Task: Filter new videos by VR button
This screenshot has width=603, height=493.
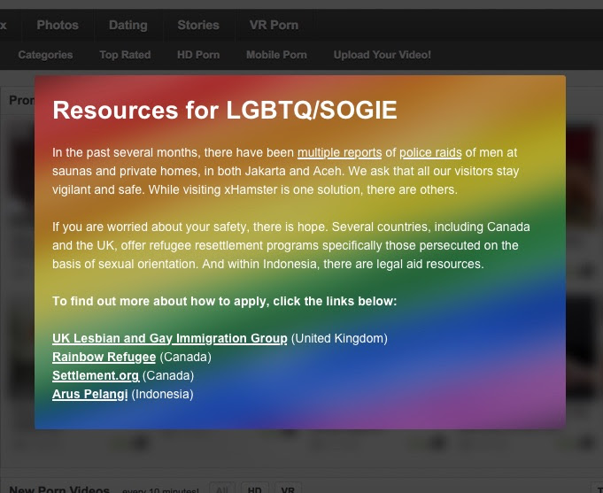Action: [288, 489]
